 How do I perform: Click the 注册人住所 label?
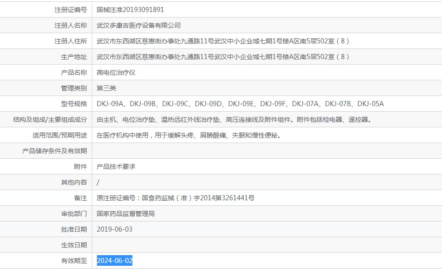pyautogui.click(x=71, y=41)
